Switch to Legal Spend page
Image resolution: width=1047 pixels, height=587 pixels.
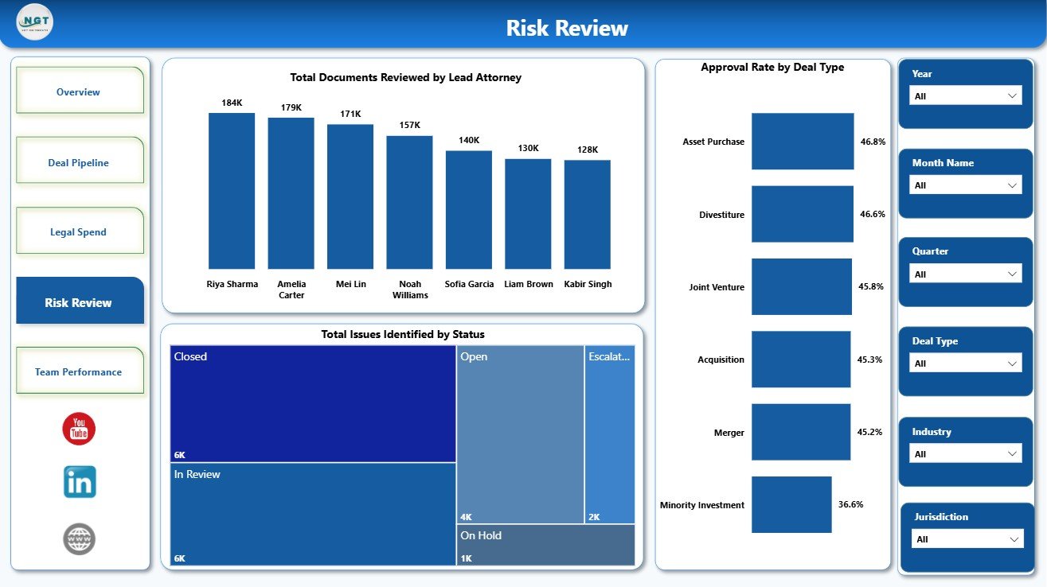pyautogui.click(x=80, y=231)
